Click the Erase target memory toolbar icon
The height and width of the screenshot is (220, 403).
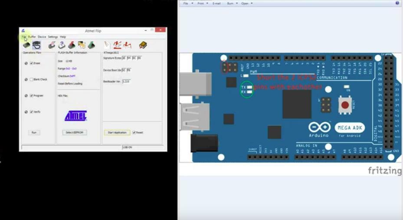tap(52, 45)
